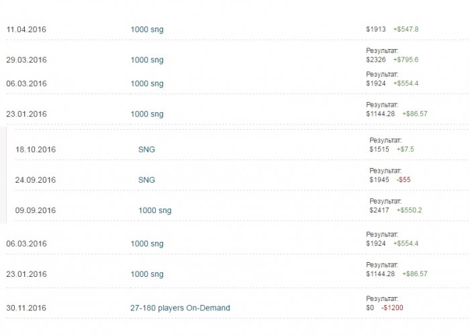Click the +795.6 profit value
This screenshot has width=470, height=336.
[406, 60]
